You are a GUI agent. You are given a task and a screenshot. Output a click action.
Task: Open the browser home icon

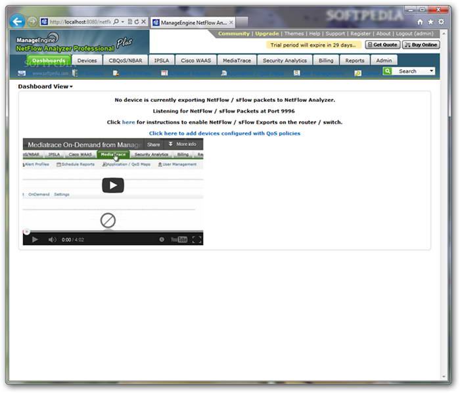(x=420, y=22)
